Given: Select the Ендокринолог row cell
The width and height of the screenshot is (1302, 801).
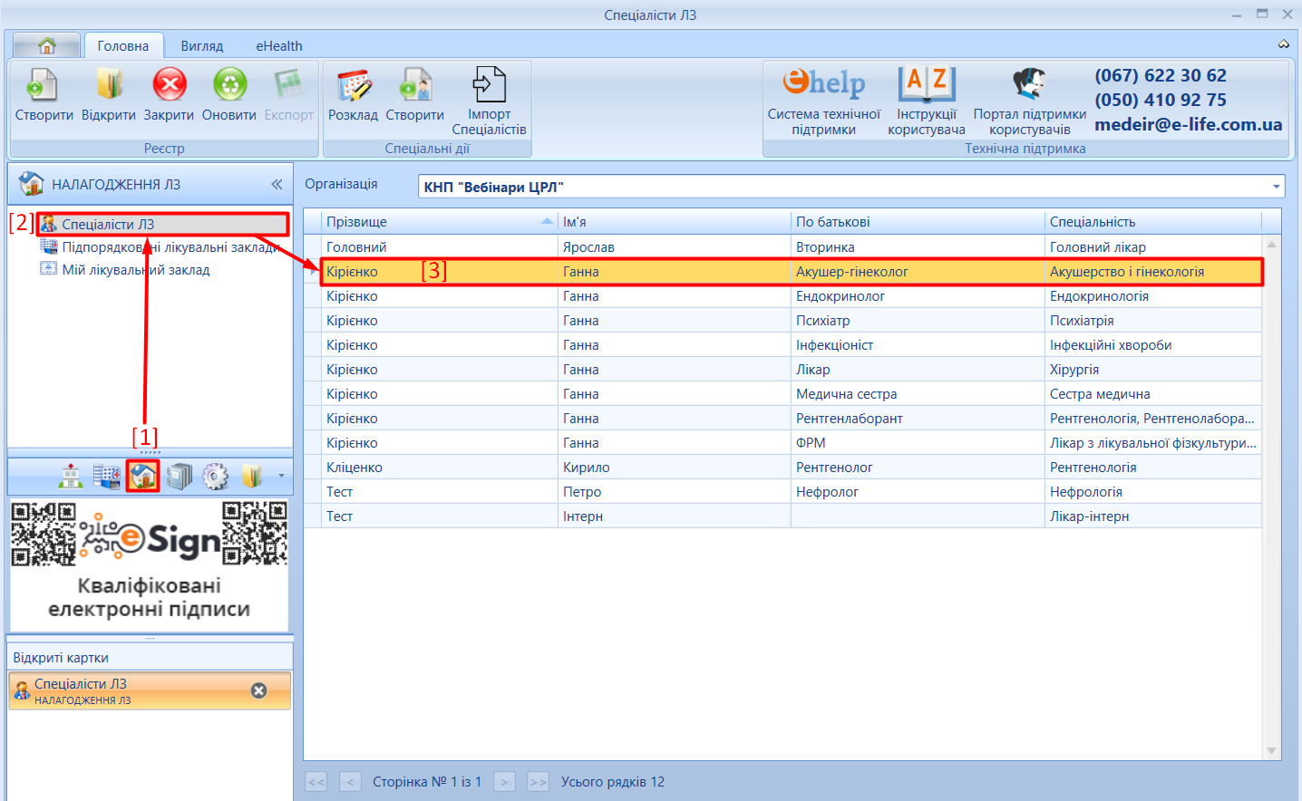Looking at the screenshot, I should (x=918, y=296).
